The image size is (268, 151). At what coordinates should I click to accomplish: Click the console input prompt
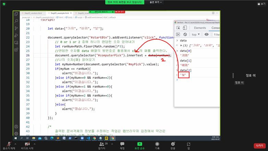point(198,80)
